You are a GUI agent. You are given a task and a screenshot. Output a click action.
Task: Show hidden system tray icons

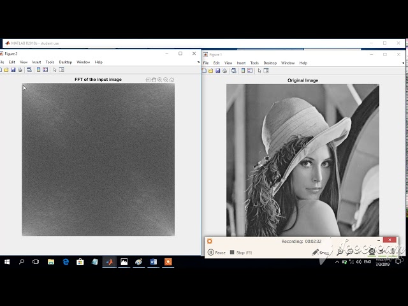point(337,262)
